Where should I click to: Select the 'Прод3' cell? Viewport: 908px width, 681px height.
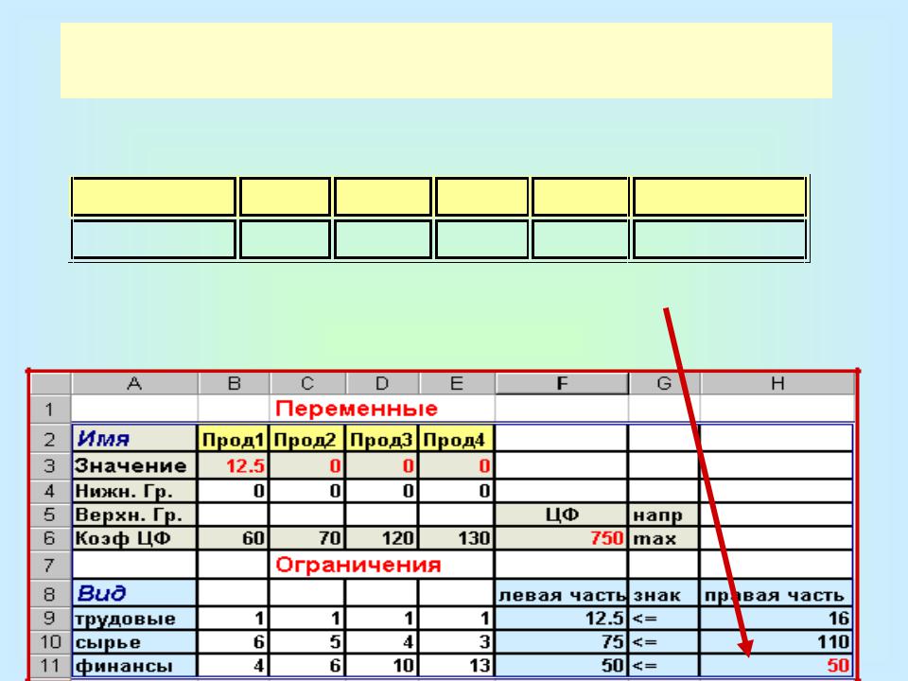tap(381, 439)
